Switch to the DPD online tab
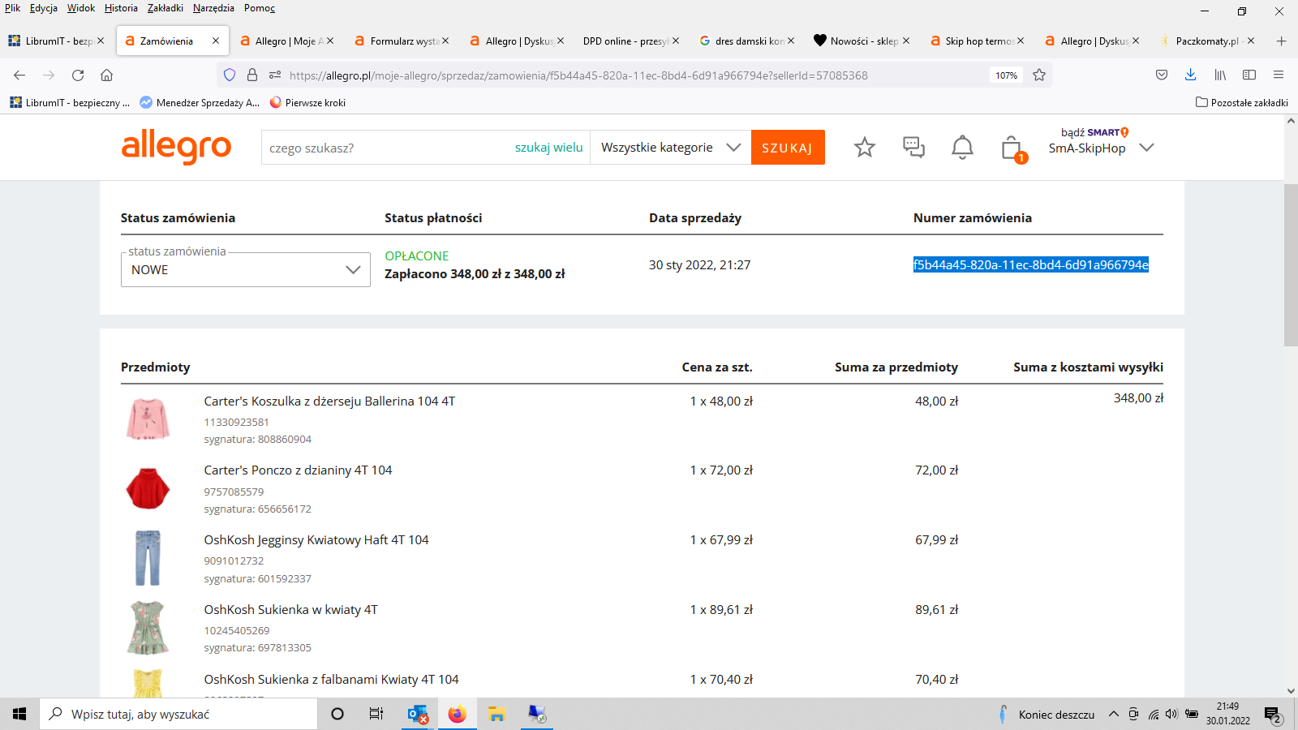 pyautogui.click(x=624, y=41)
